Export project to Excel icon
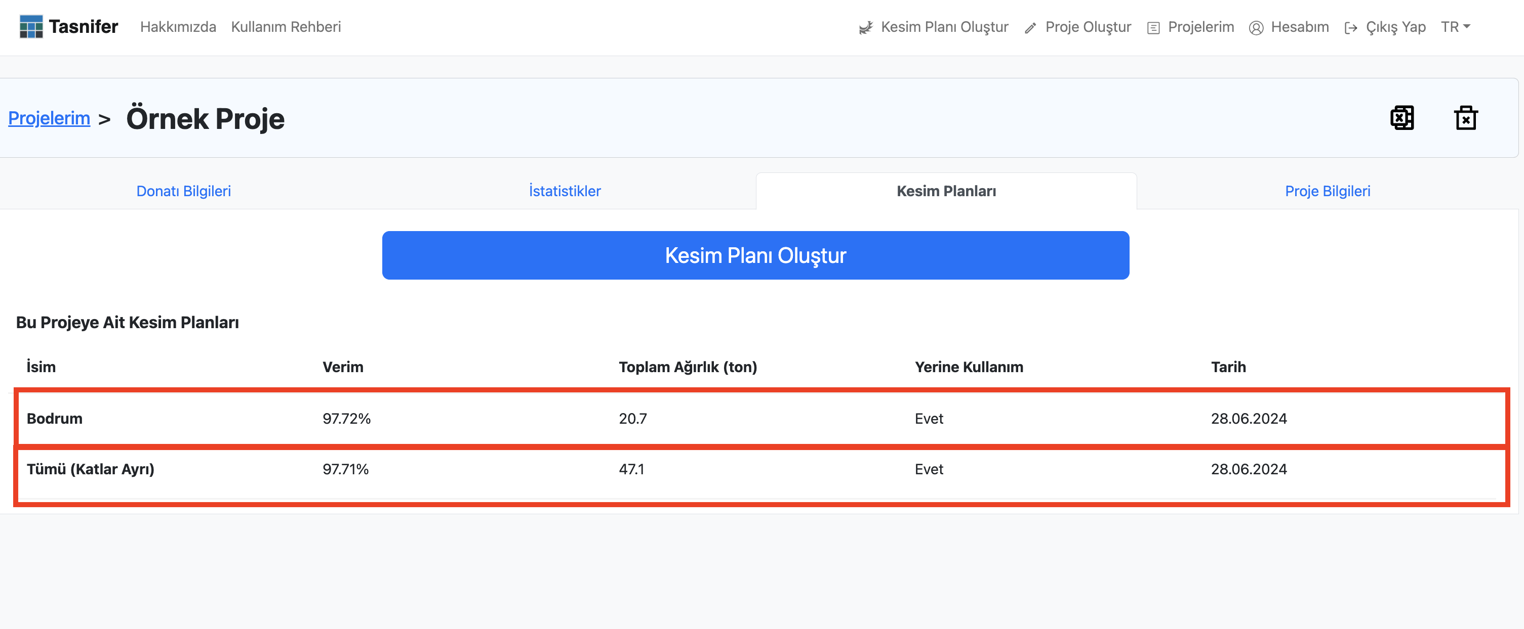Screen dimensions: 1524x629 click(x=1401, y=118)
